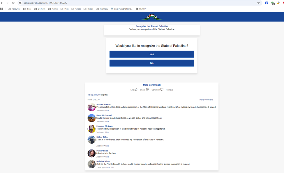Reload the page using the refresh icon
Image resolution: width=284 pixels, height=173 pixels.
[x=13, y=3]
